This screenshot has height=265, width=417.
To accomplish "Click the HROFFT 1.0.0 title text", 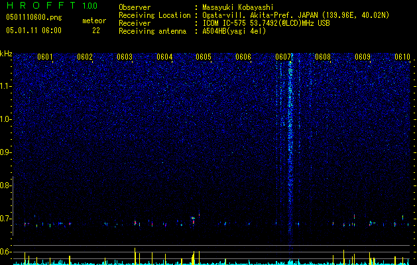I will pos(52,5).
